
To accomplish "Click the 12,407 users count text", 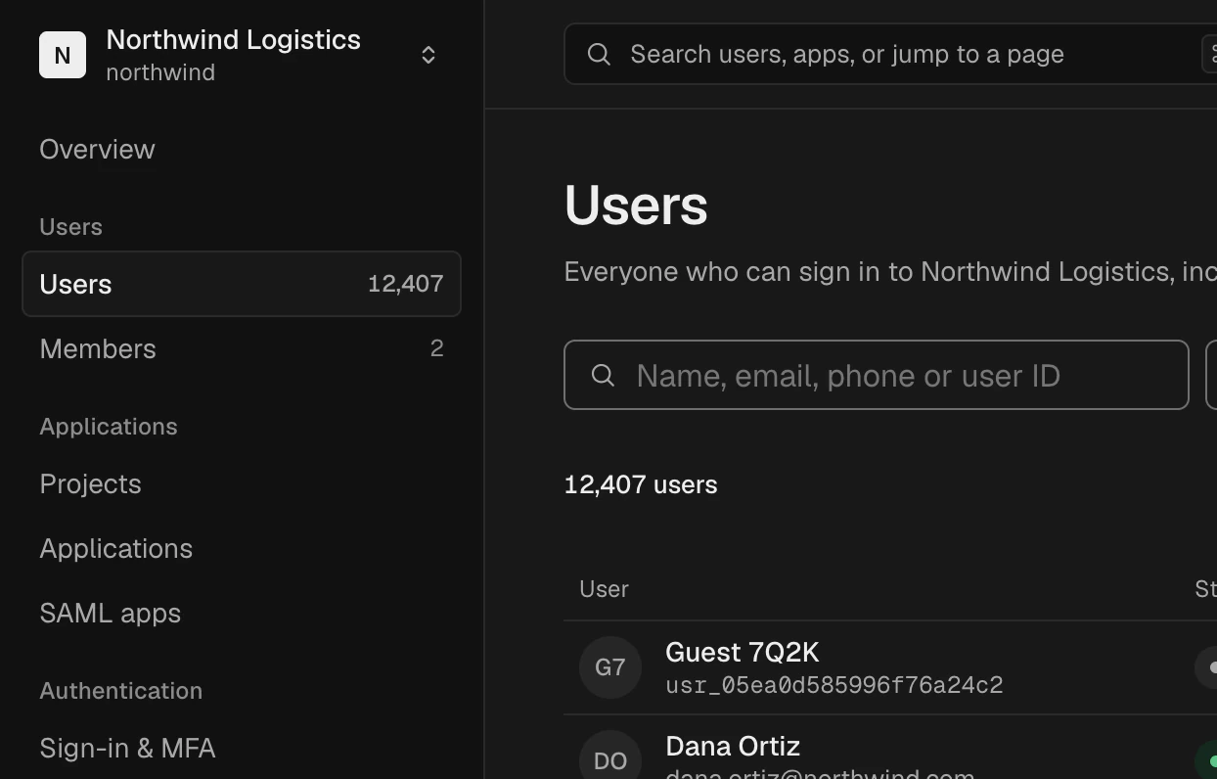I will coord(641,484).
